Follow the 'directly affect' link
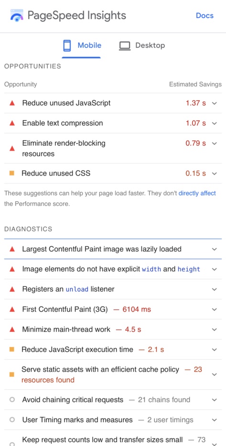This screenshot has width=226, height=446. 197,194
